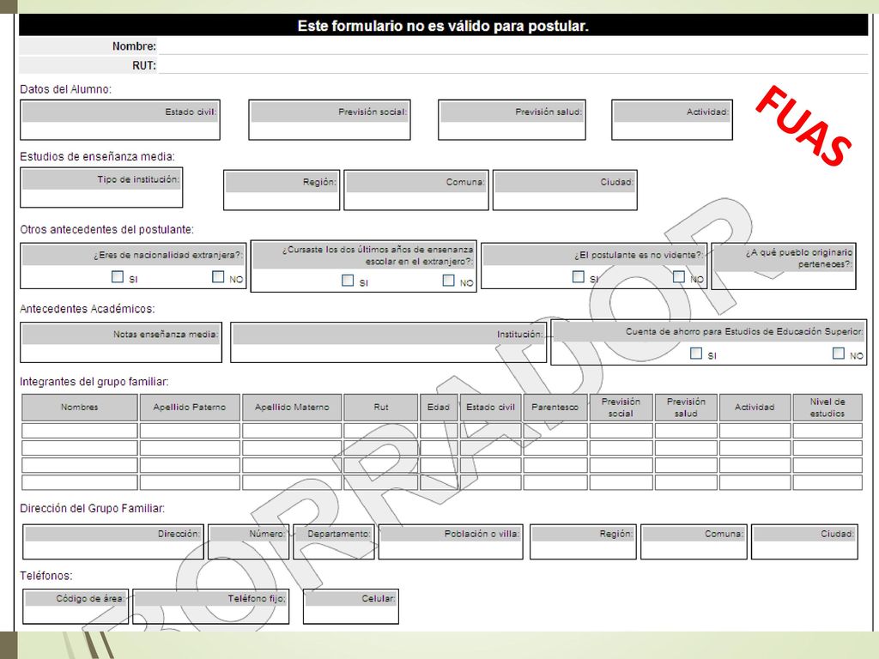Click the 'Integrantes del grupo familiar:' heading
879x659 pixels.
point(94,382)
